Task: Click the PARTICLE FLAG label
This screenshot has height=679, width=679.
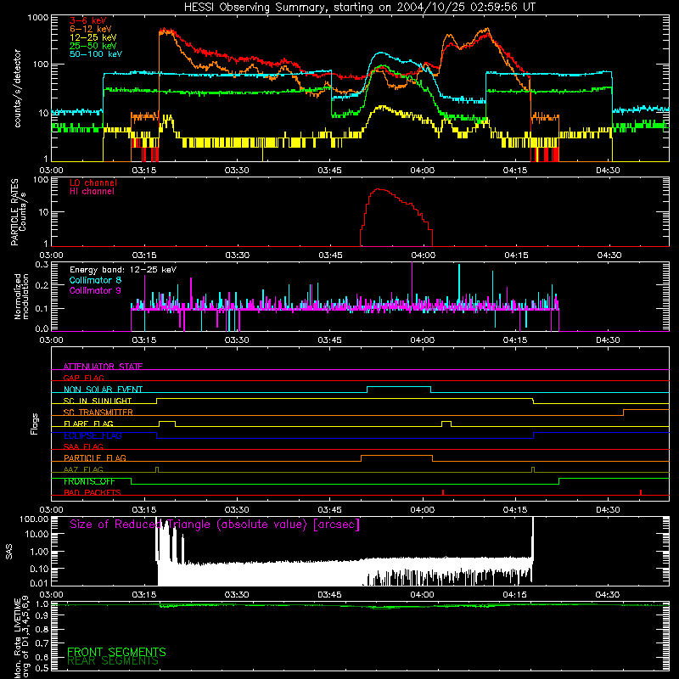Action: click(95, 457)
